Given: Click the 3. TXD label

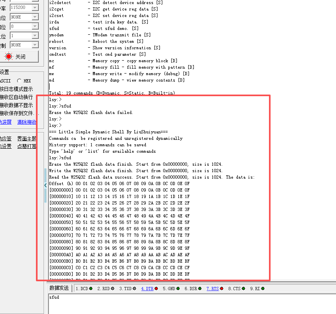Looking at the screenshot, I should [125, 289].
